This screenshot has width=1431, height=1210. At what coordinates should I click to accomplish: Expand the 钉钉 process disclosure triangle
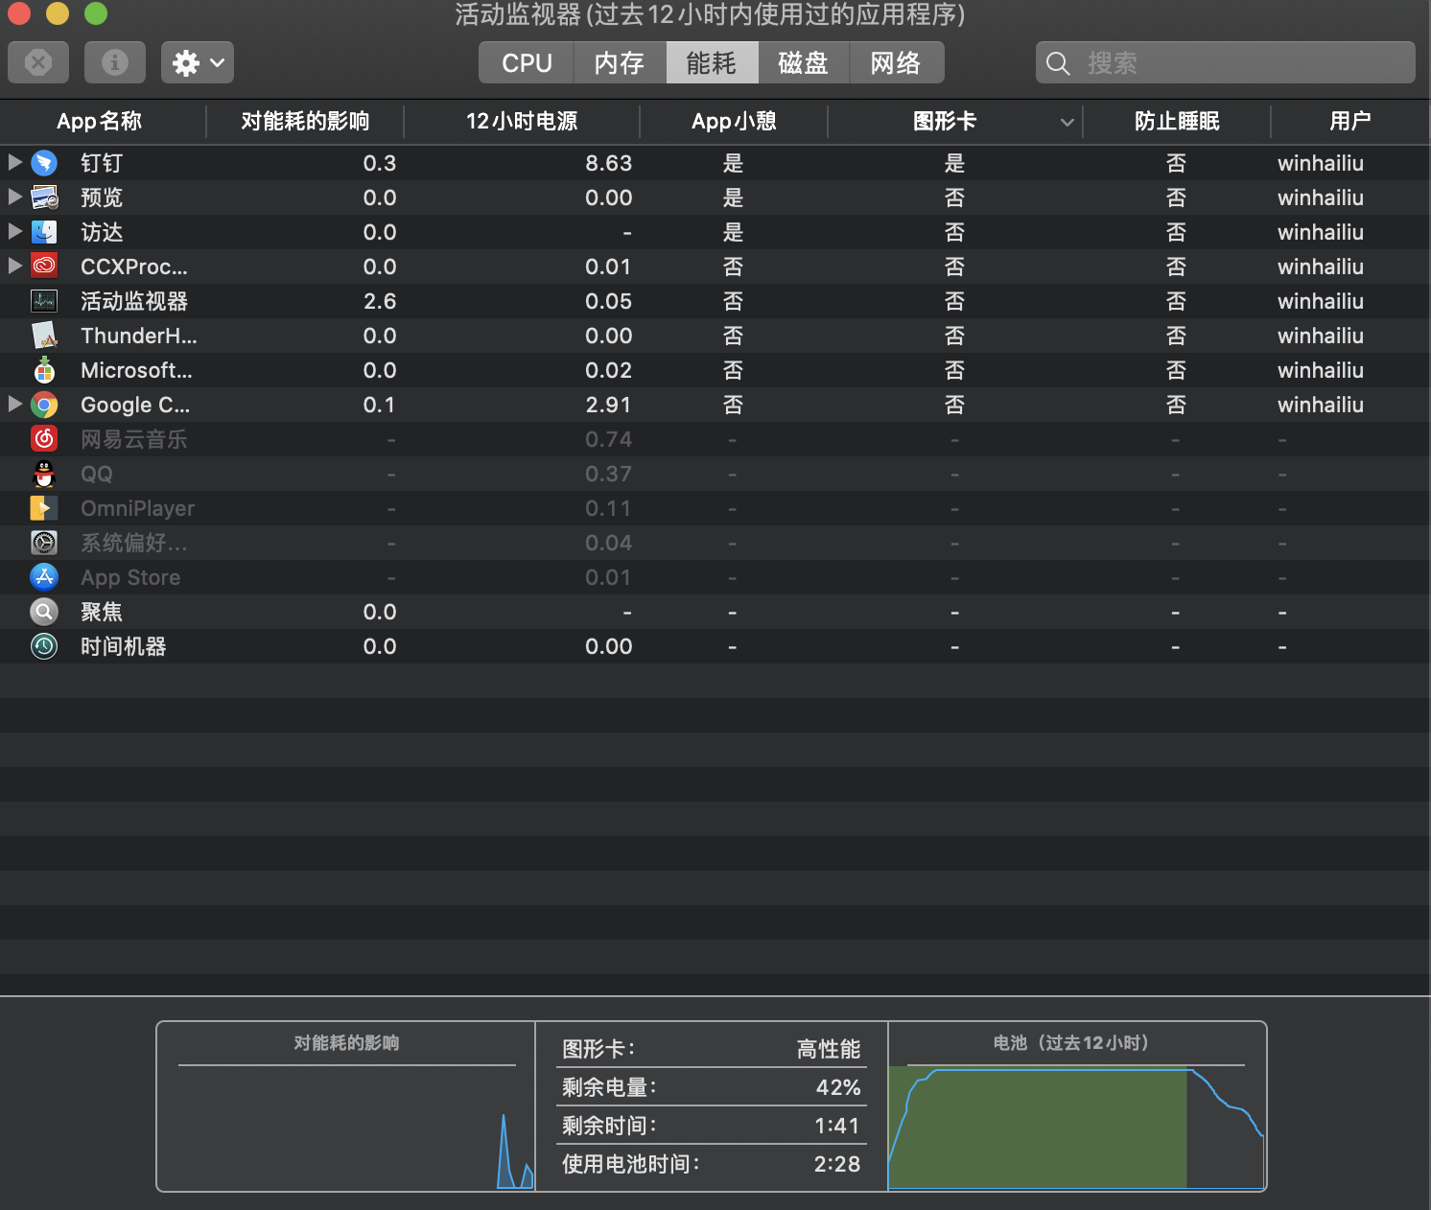pyautogui.click(x=14, y=162)
